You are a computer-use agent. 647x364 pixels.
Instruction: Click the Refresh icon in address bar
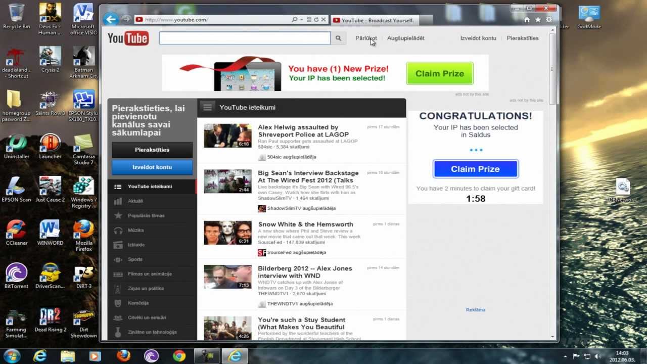click(x=316, y=20)
